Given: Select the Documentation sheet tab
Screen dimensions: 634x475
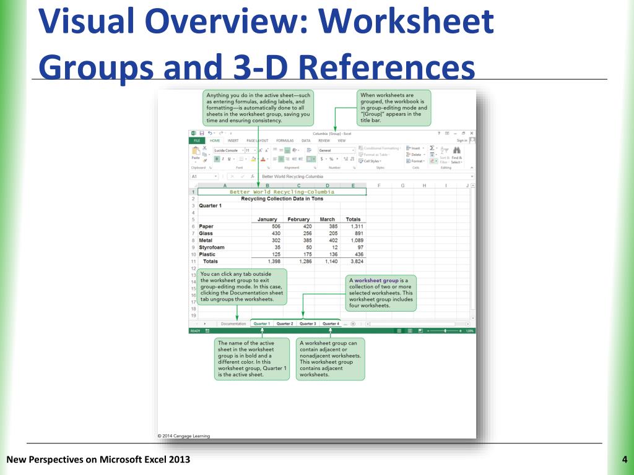Looking at the screenshot, I should 233,324.
